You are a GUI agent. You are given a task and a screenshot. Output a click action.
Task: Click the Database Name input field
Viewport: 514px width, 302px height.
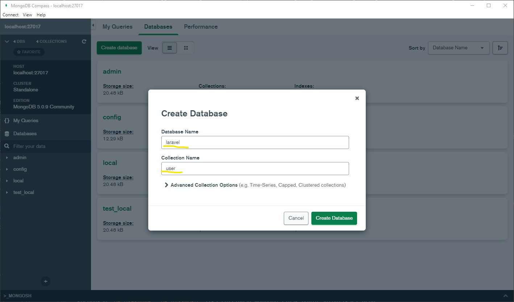pyautogui.click(x=255, y=142)
